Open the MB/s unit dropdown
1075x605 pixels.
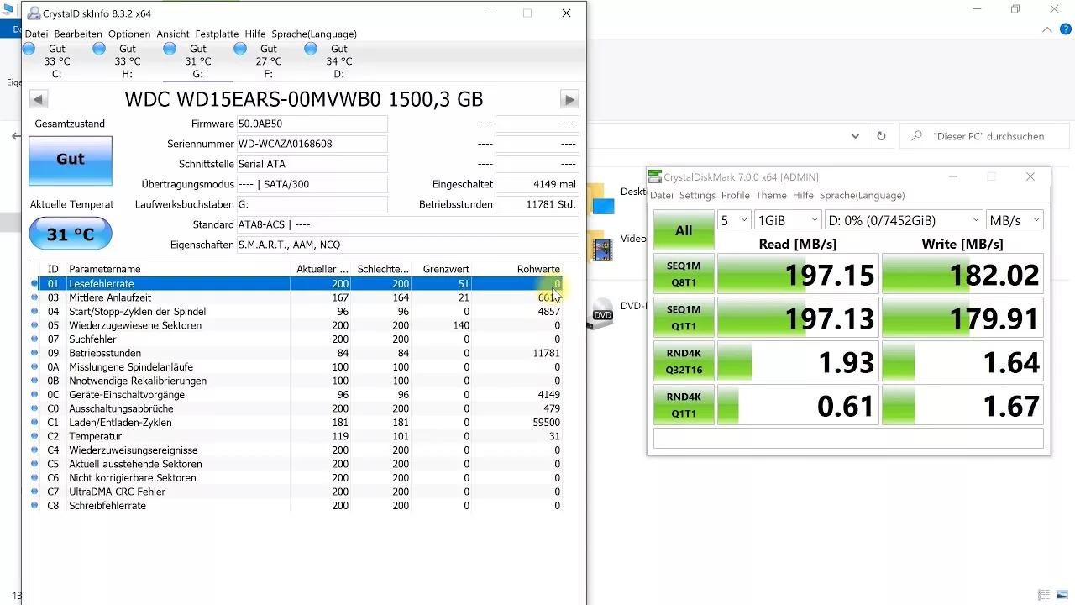1014,218
